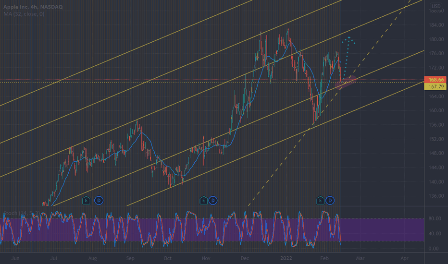Click the November dividend D marker
This screenshot has width=448, height=264.
point(213,200)
